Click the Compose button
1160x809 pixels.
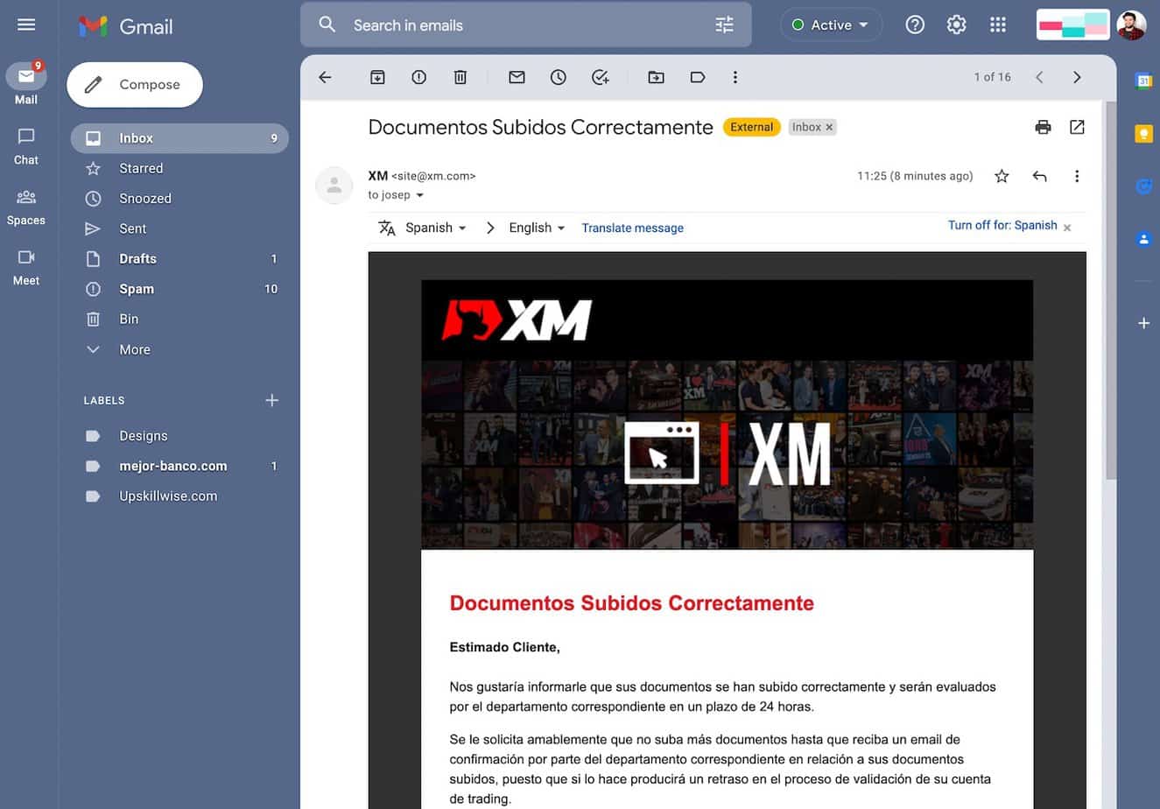(135, 85)
